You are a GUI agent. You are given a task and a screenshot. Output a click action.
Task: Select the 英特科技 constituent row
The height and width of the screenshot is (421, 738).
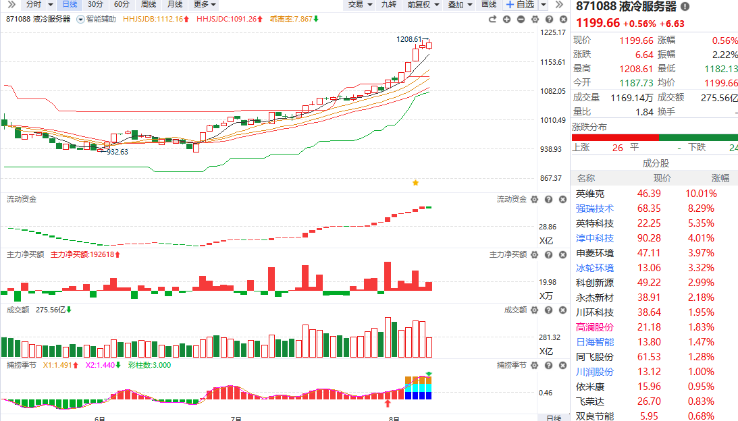(655, 223)
